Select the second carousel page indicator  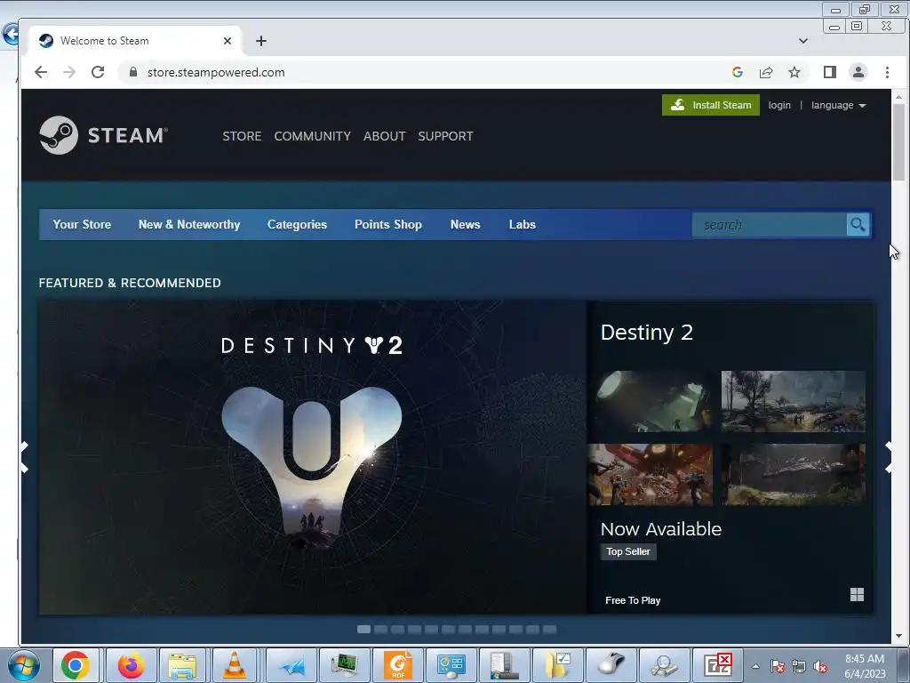380,629
